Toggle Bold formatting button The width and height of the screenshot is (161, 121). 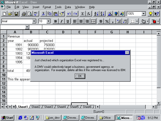click(x=56, y=21)
